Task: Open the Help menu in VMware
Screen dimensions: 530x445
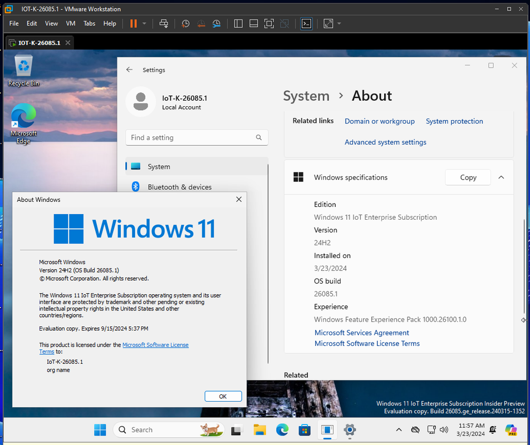Action: point(110,23)
